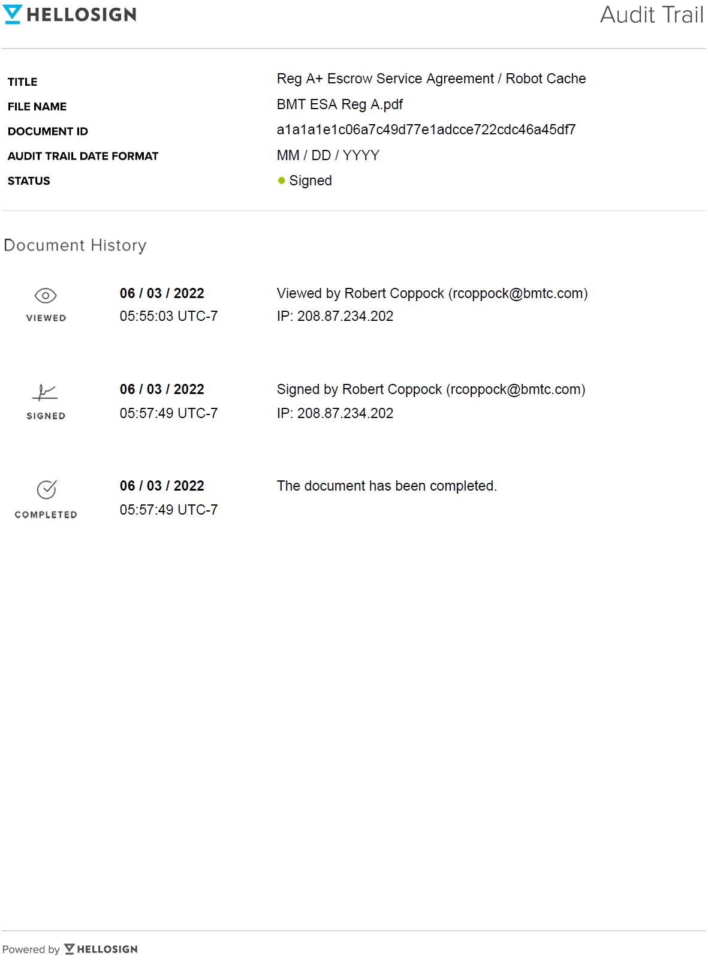This screenshot has width=708, height=962.
Task: Click the Signed by Robert Coppock entry
Action: 430,389
